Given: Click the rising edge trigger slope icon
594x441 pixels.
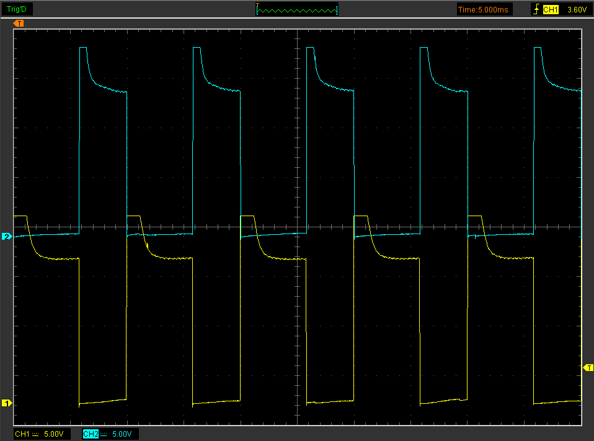Looking at the screenshot, I should click(536, 9).
